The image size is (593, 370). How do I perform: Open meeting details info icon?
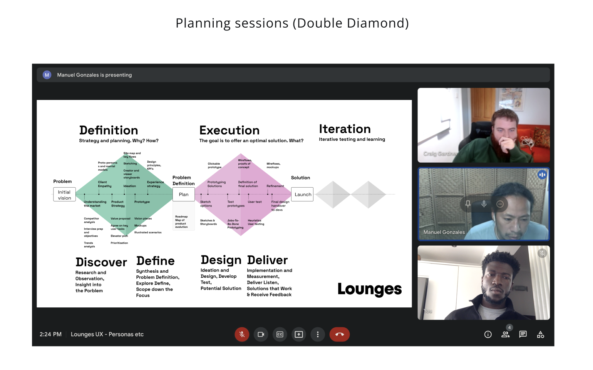(488, 334)
